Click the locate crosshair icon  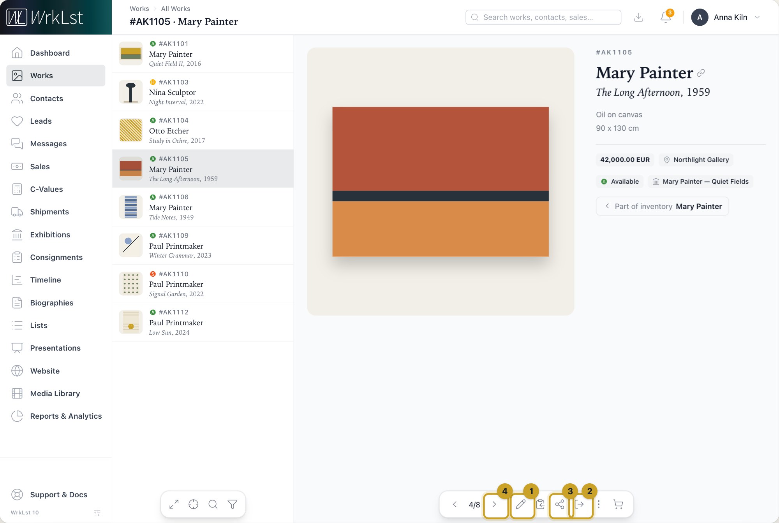194,504
